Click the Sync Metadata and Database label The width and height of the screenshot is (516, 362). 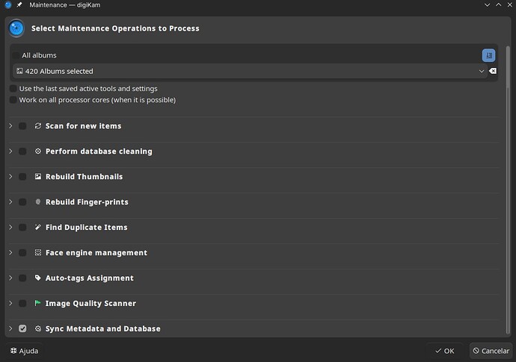102,328
